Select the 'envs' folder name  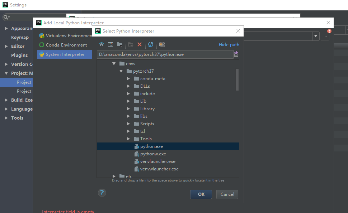tap(131, 64)
